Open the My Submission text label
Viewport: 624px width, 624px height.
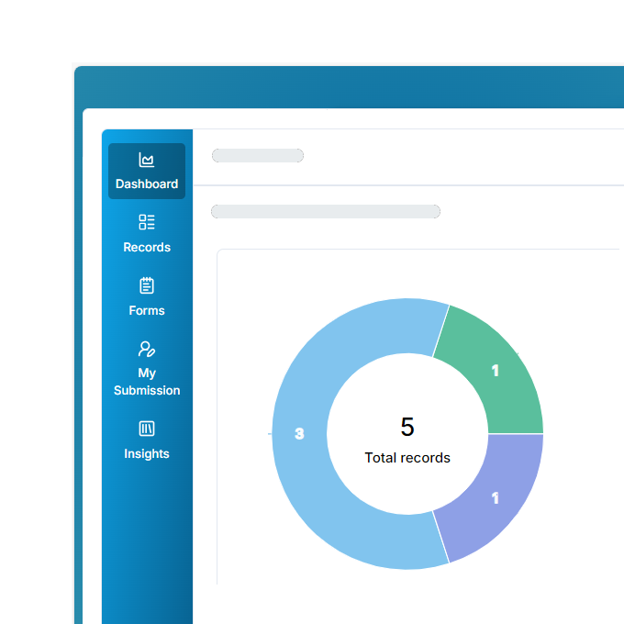pyautogui.click(x=147, y=382)
